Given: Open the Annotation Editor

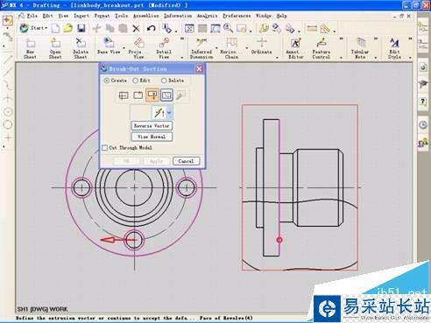Looking at the screenshot, I should tap(295, 48).
